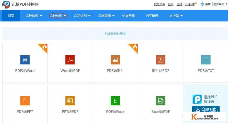This screenshot has width=228, height=123.
Task: Click the 迅捷PDF转换器 download panel P icon
Action: (197, 99)
